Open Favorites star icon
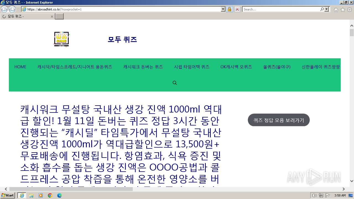Screen dimensions: 354x199 (x=343, y=10)
